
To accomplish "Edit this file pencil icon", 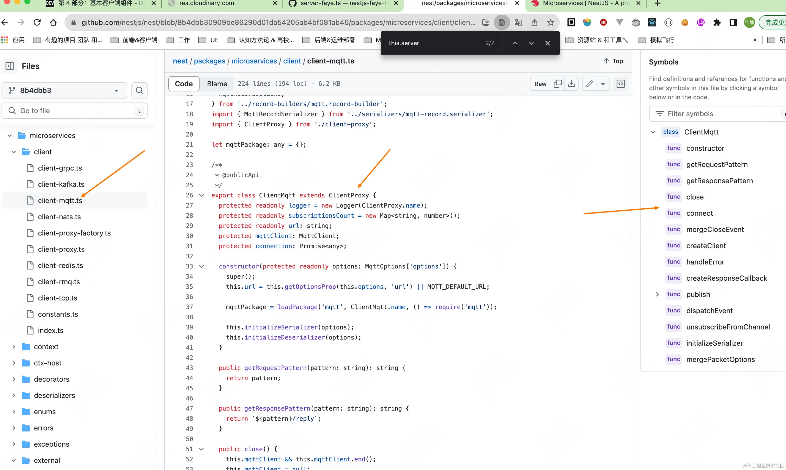I will click(589, 83).
